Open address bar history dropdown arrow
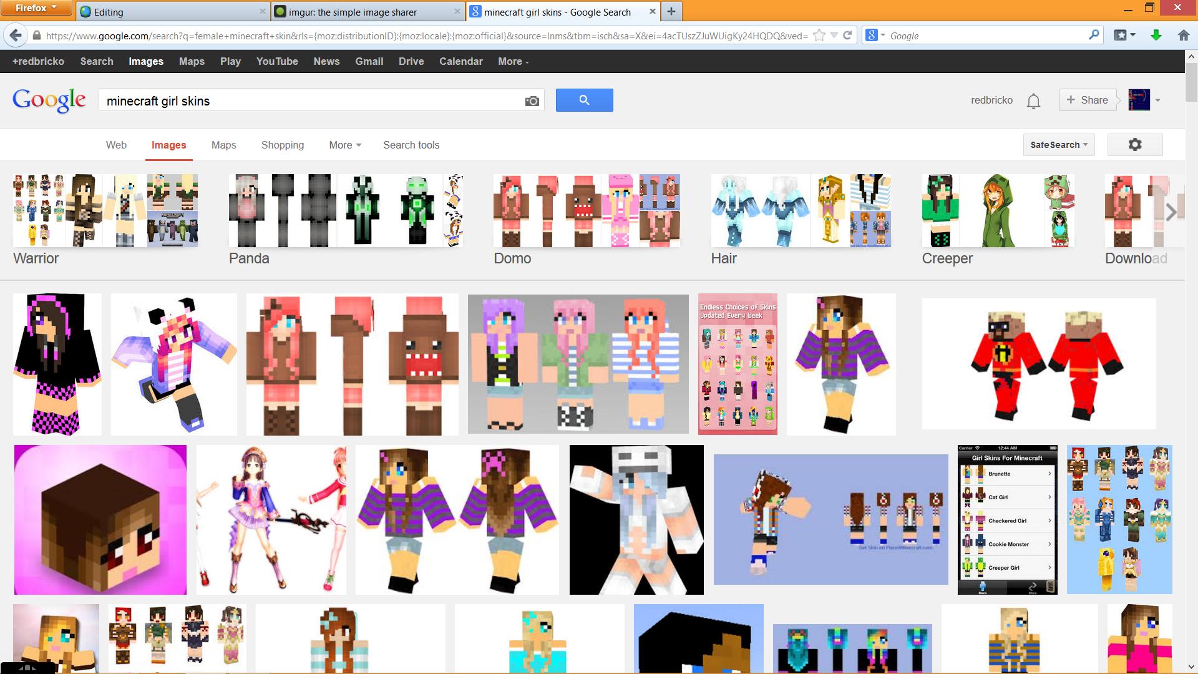The image size is (1198, 674). pyautogui.click(x=834, y=36)
